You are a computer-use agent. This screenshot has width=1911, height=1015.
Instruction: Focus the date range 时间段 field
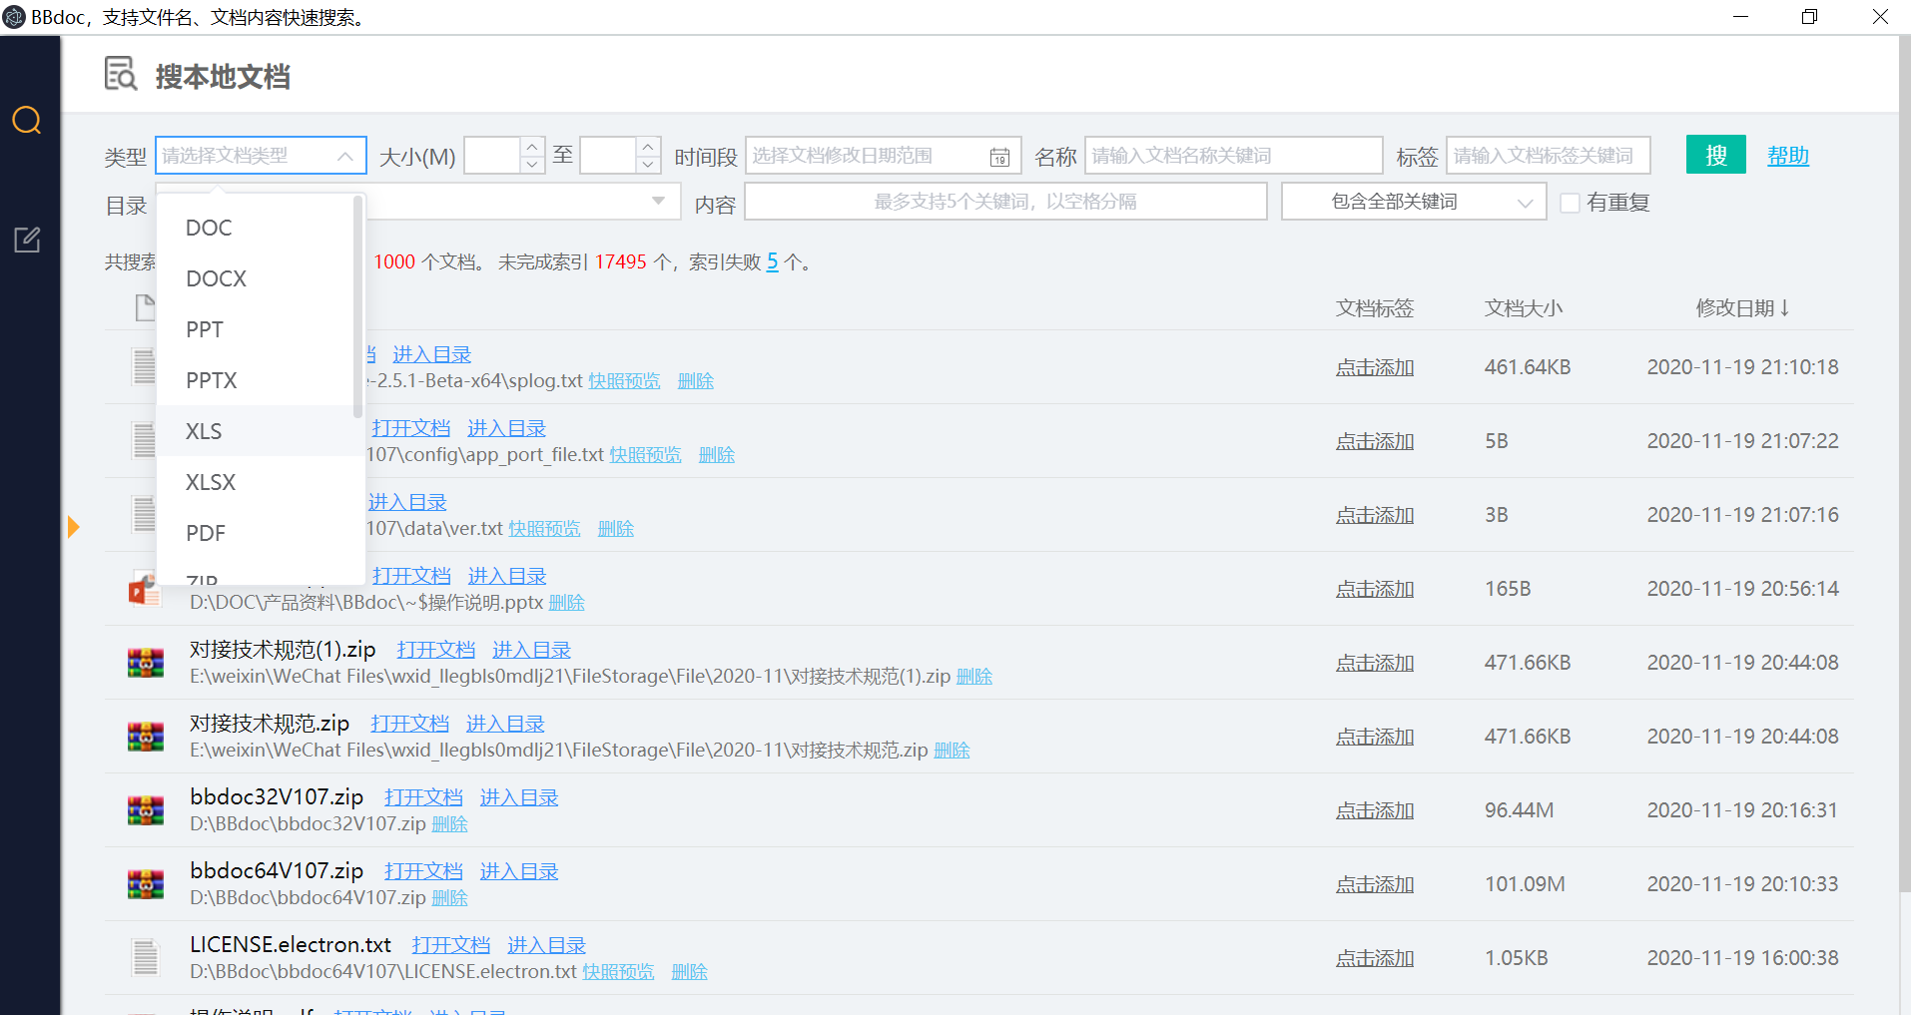click(x=883, y=156)
